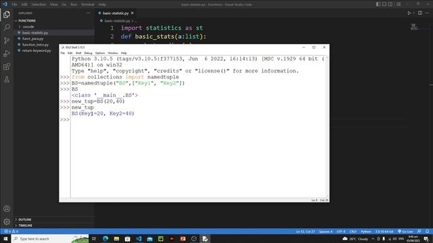Viewport: 433px width, 243px height.
Task: Open the IDLE Shell Window menu
Action: 113,53
